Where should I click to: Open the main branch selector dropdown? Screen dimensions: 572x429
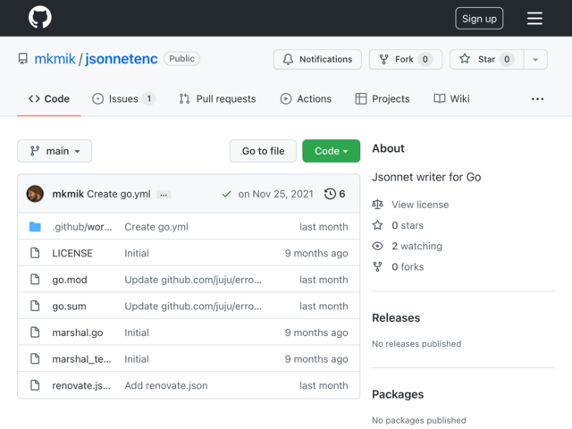coord(55,151)
